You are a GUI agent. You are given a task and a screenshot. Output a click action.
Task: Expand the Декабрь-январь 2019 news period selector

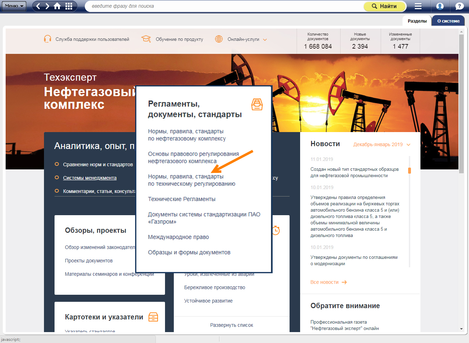click(x=382, y=144)
